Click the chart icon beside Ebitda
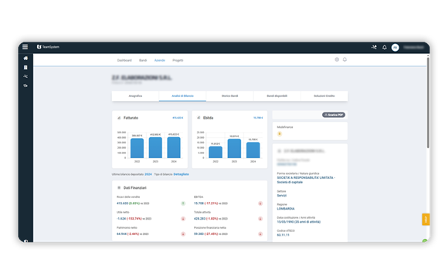The image size is (445, 279). pyautogui.click(x=199, y=118)
